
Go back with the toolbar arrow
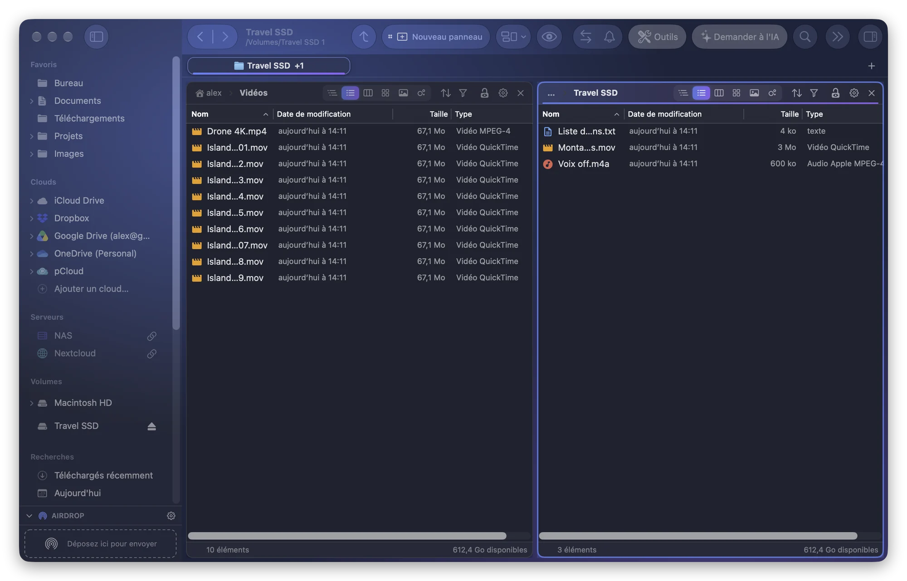200,36
